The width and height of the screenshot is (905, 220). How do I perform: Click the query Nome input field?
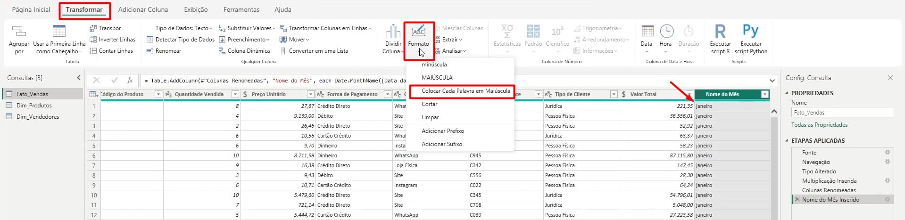click(842, 113)
